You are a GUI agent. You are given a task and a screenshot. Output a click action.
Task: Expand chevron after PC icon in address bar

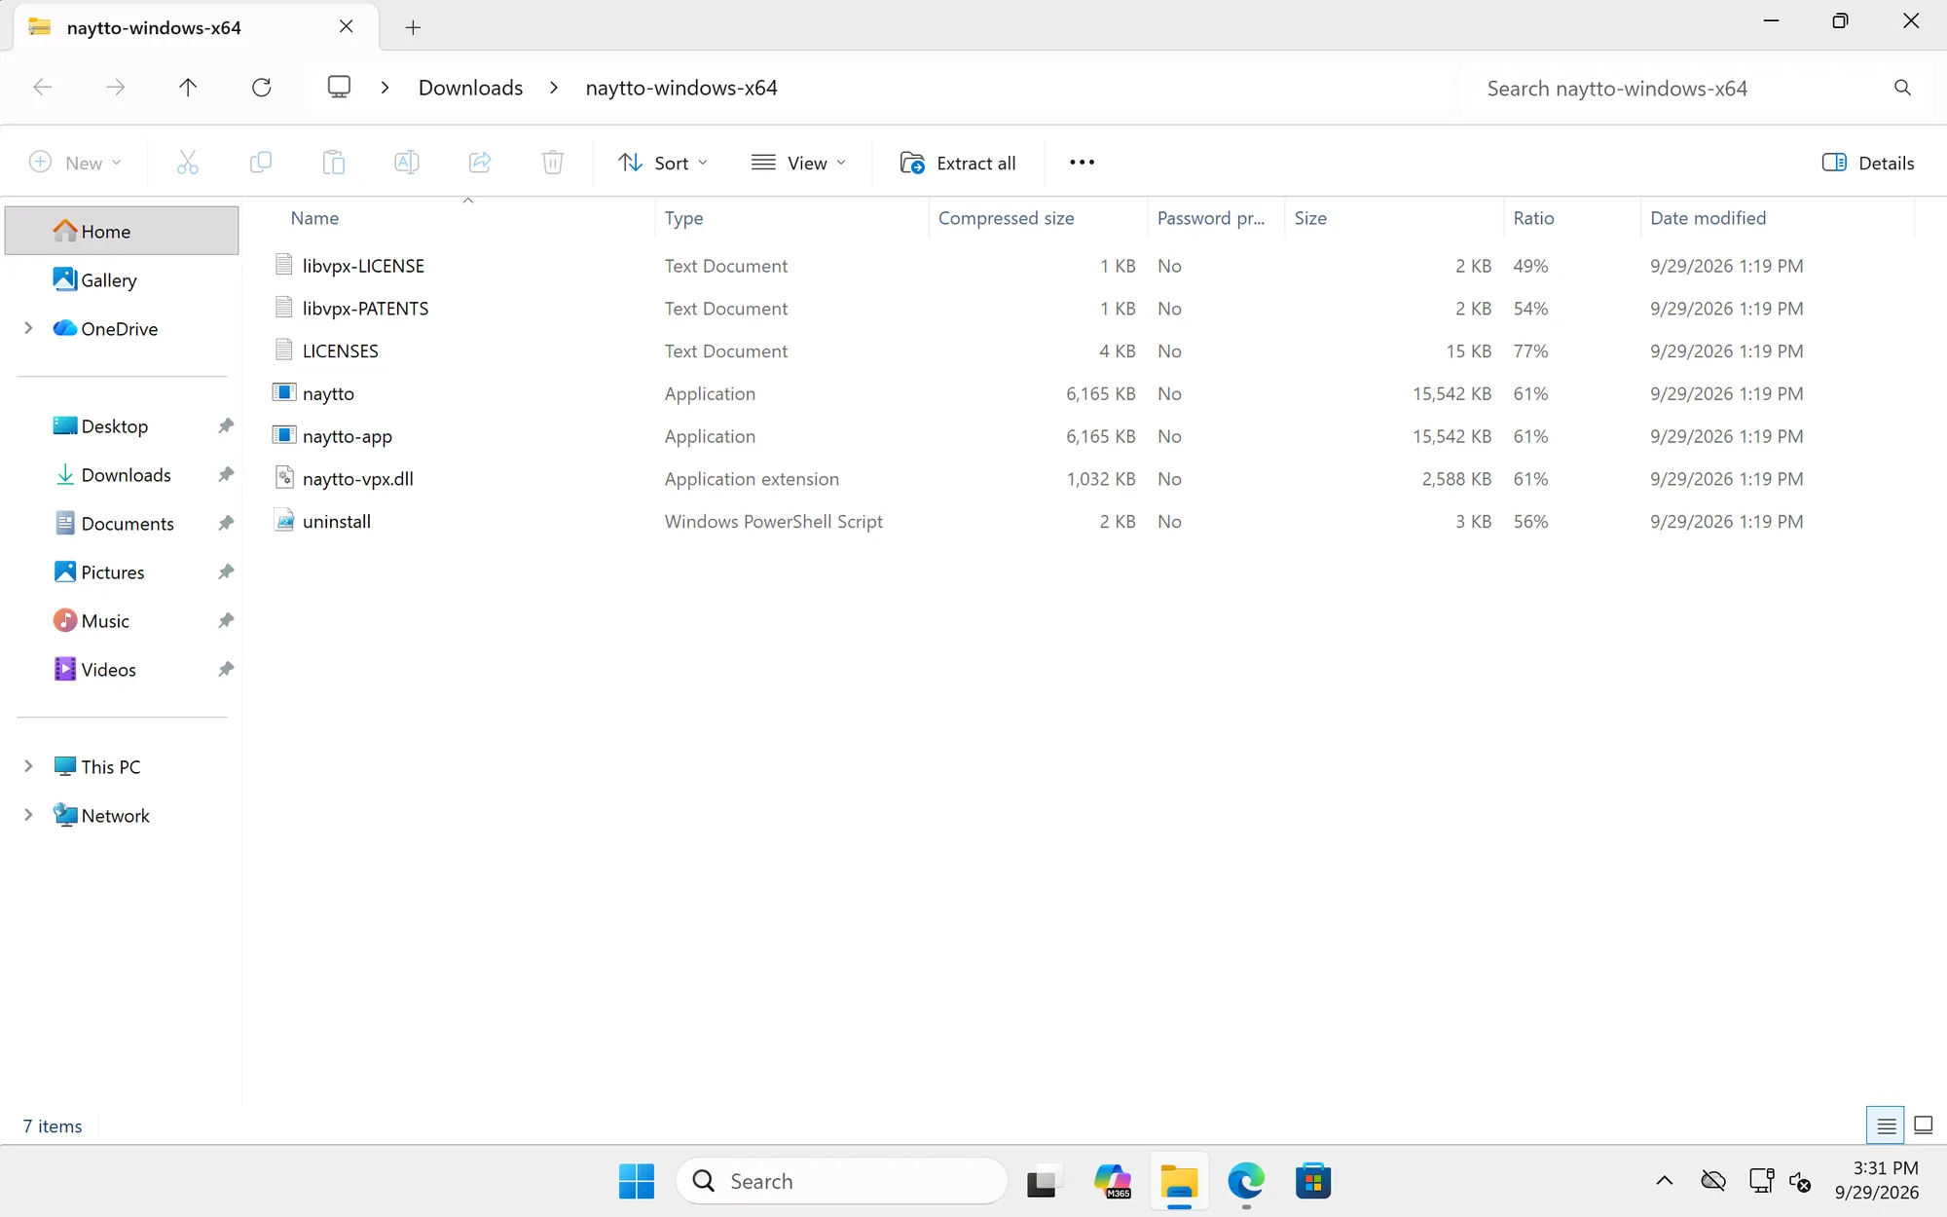click(x=386, y=88)
